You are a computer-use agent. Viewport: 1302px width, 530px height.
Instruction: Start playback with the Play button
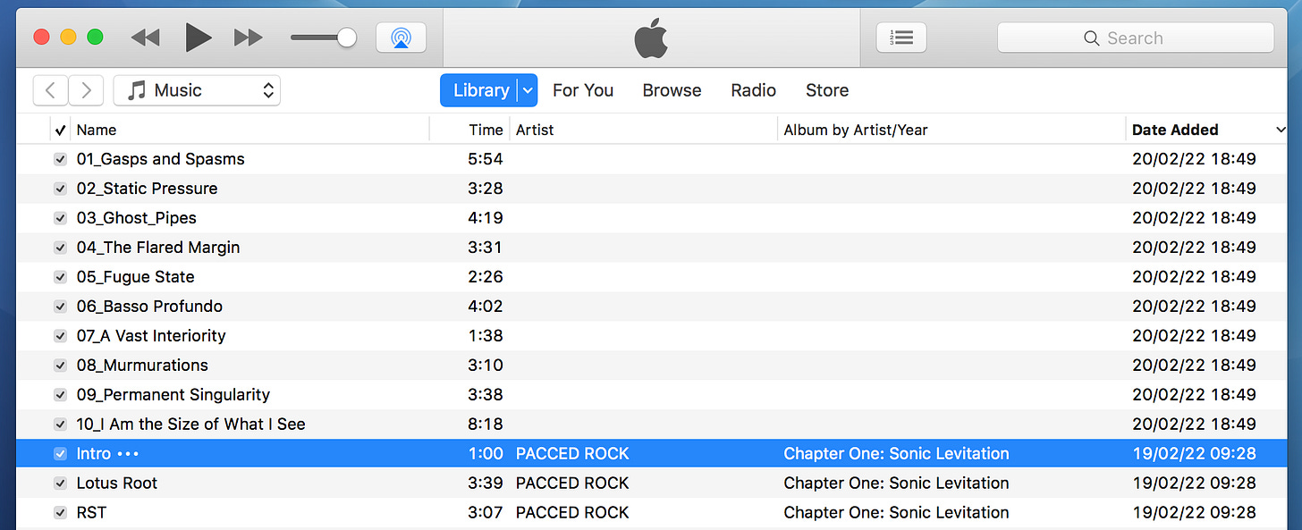(x=198, y=38)
